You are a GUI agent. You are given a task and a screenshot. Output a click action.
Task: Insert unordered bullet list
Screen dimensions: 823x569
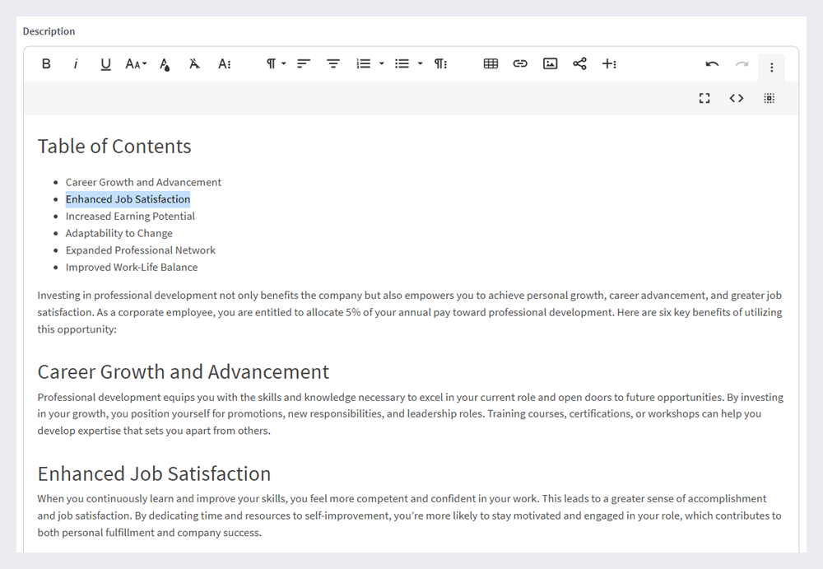tap(402, 63)
